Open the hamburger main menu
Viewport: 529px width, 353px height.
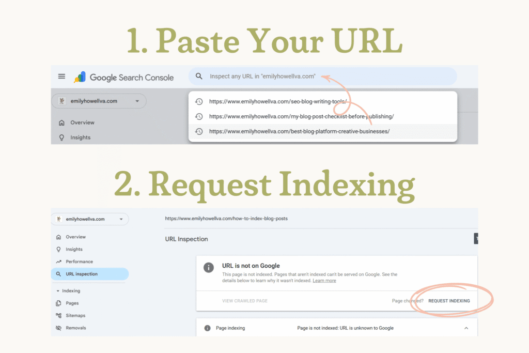coord(61,76)
